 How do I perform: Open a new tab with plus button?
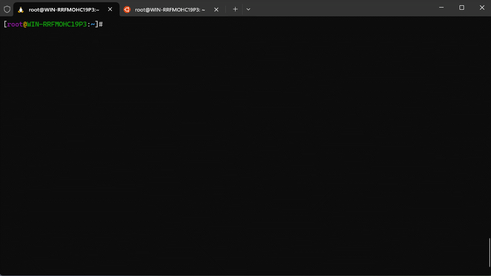[235, 9]
